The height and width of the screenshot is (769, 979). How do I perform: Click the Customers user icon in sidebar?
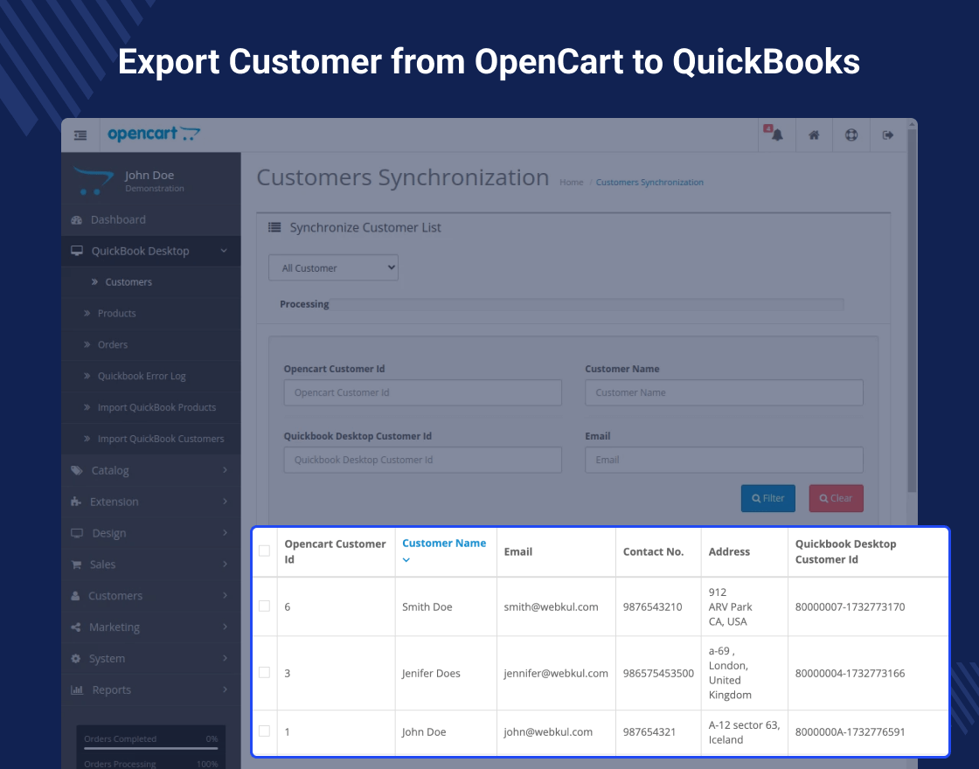click(75, 596)
